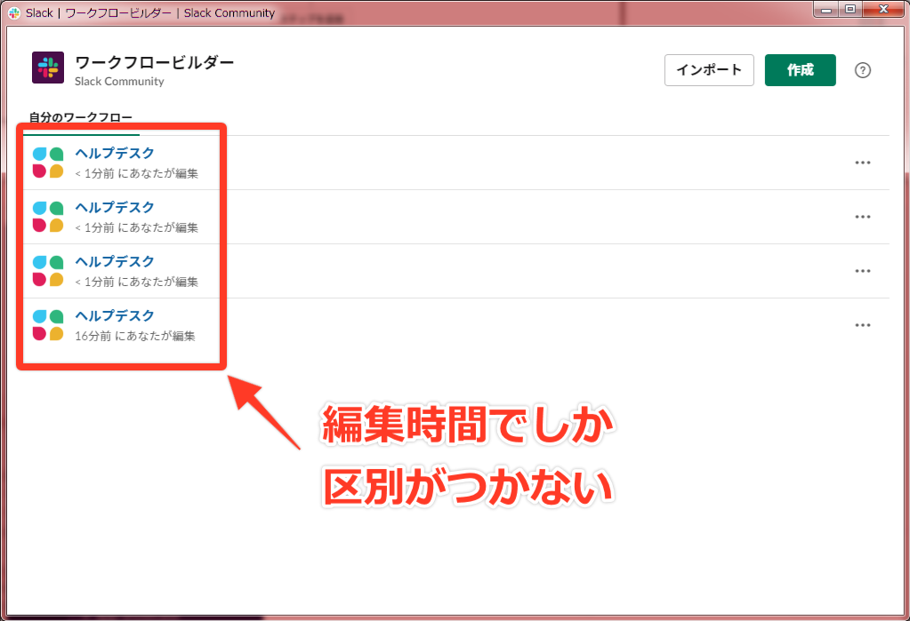Open the ヘルプデスク workflow edited 16分前
This screenshot has height=621, width=910.
pyautogui.click(x=115, y=315)
